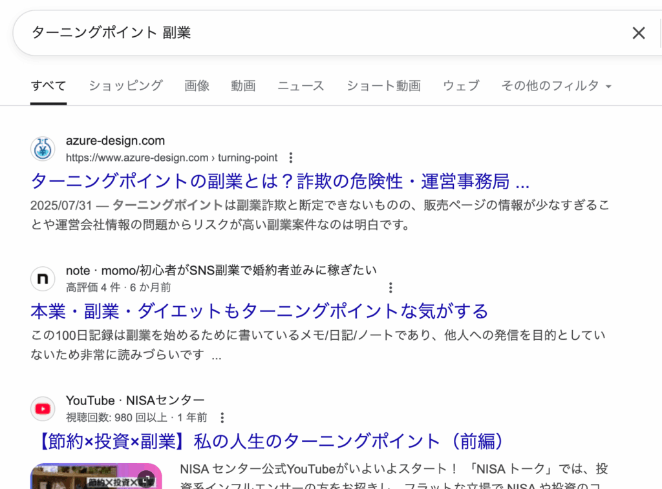Click the azure-design.com site favicon
Viewport: 662px width, 489px height.
43,149
